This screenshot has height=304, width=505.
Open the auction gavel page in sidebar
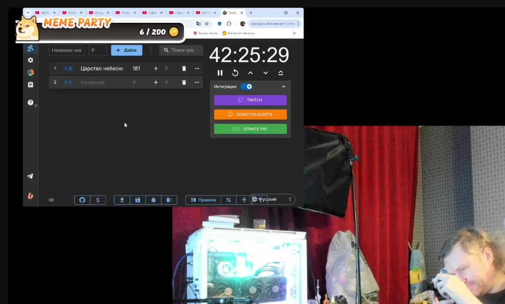coord(30,48)
